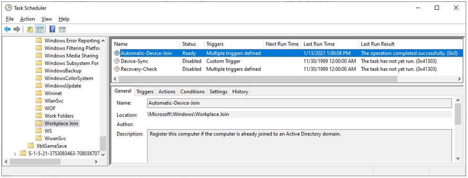
Task: Click the clock icon of Device-Sync task
Action: click(117, 61)
